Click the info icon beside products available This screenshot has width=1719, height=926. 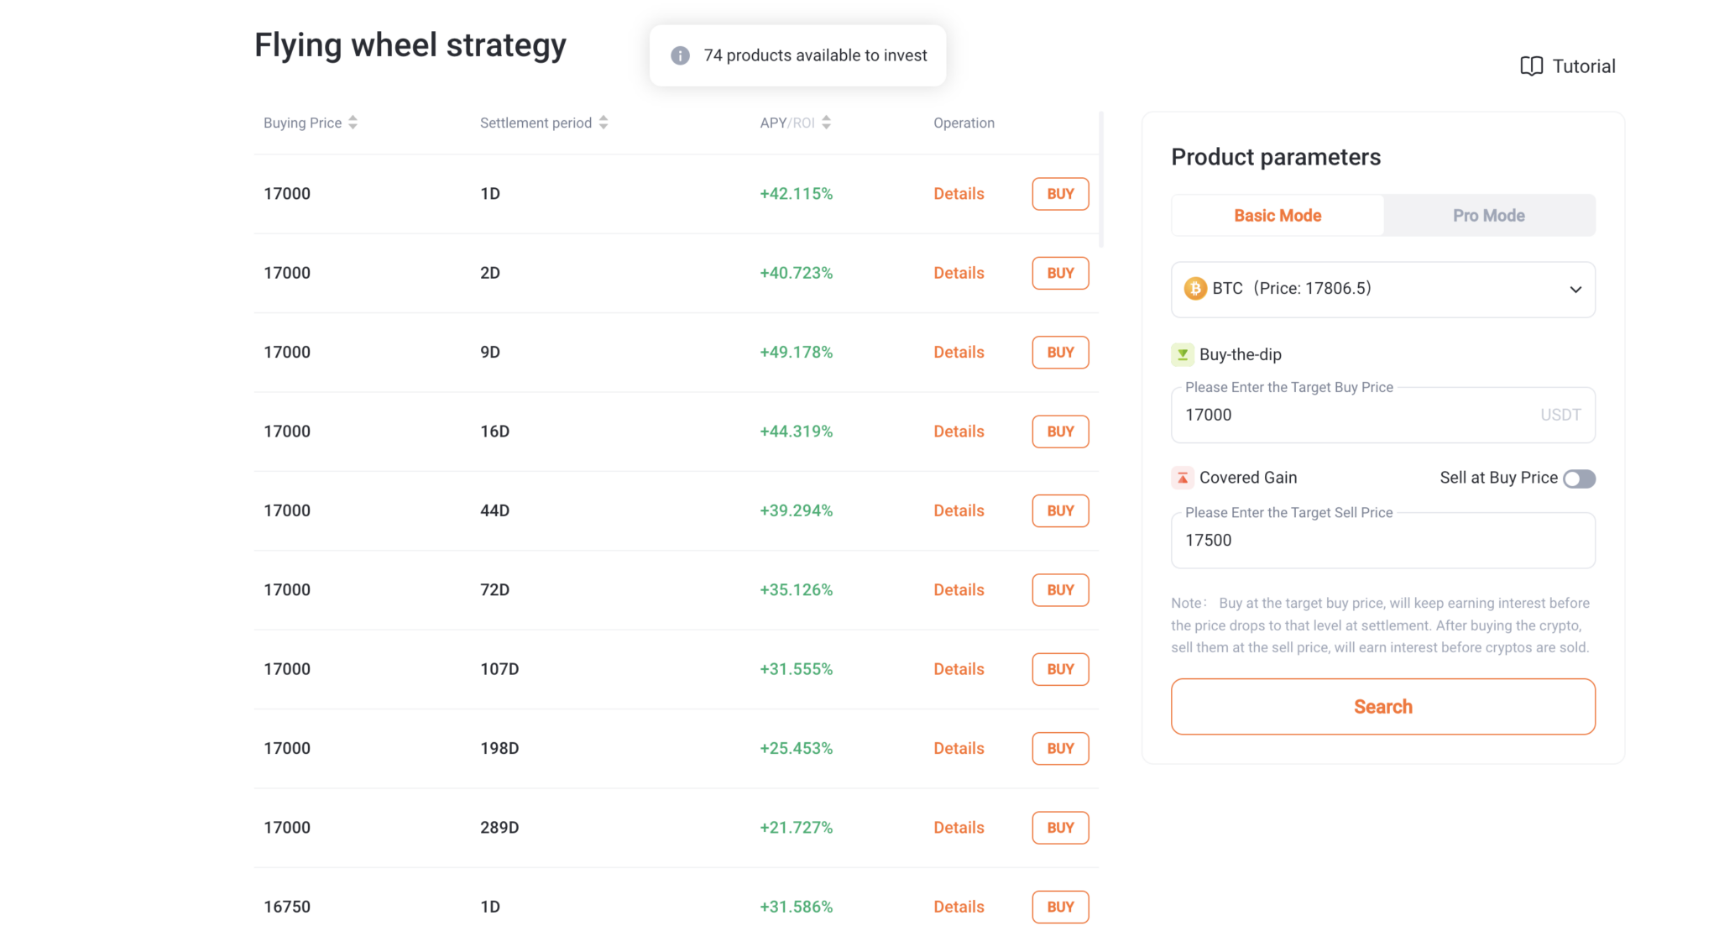(680, 55)
